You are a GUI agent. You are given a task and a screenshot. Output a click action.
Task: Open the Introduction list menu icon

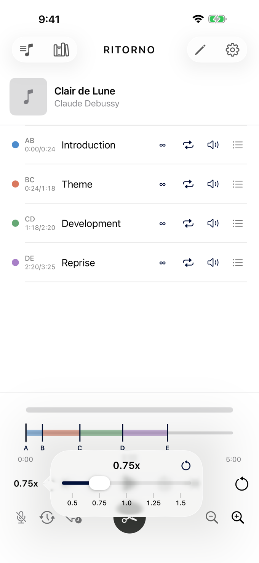coord(238,145)
